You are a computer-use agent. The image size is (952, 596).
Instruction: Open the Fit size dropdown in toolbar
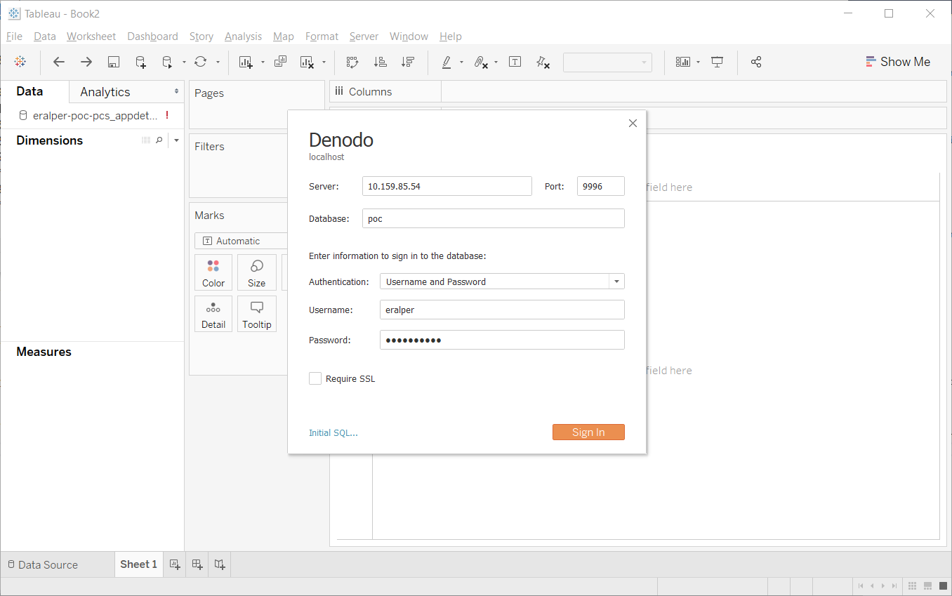click(x=607, y=62)
